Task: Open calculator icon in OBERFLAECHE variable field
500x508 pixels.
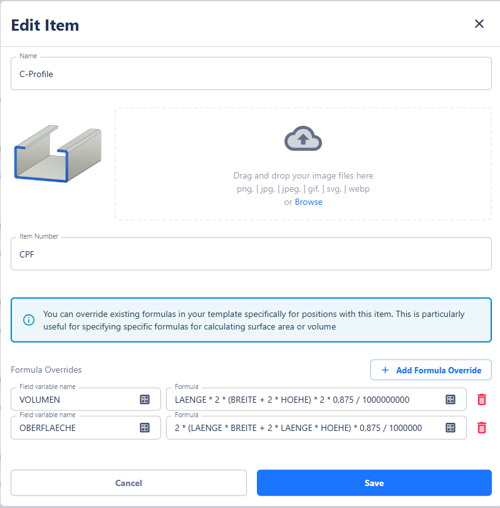Action: [x=145, y=428]
